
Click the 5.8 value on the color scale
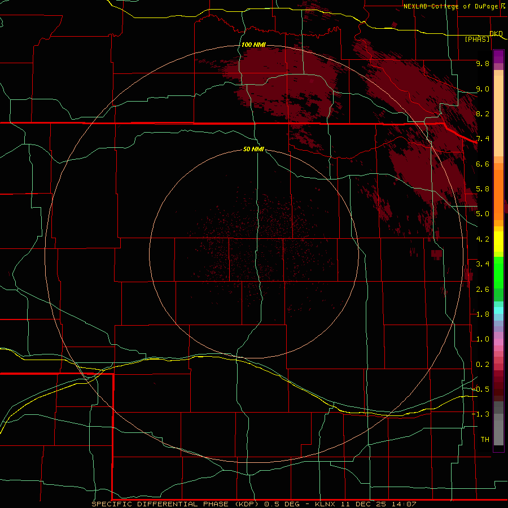pyautogui.click(x=483, y=189)
